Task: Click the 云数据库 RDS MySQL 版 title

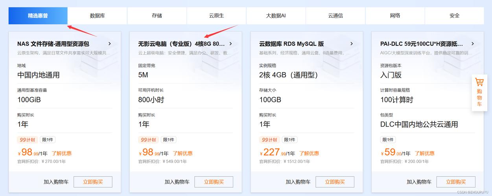Action: point(291,44)
